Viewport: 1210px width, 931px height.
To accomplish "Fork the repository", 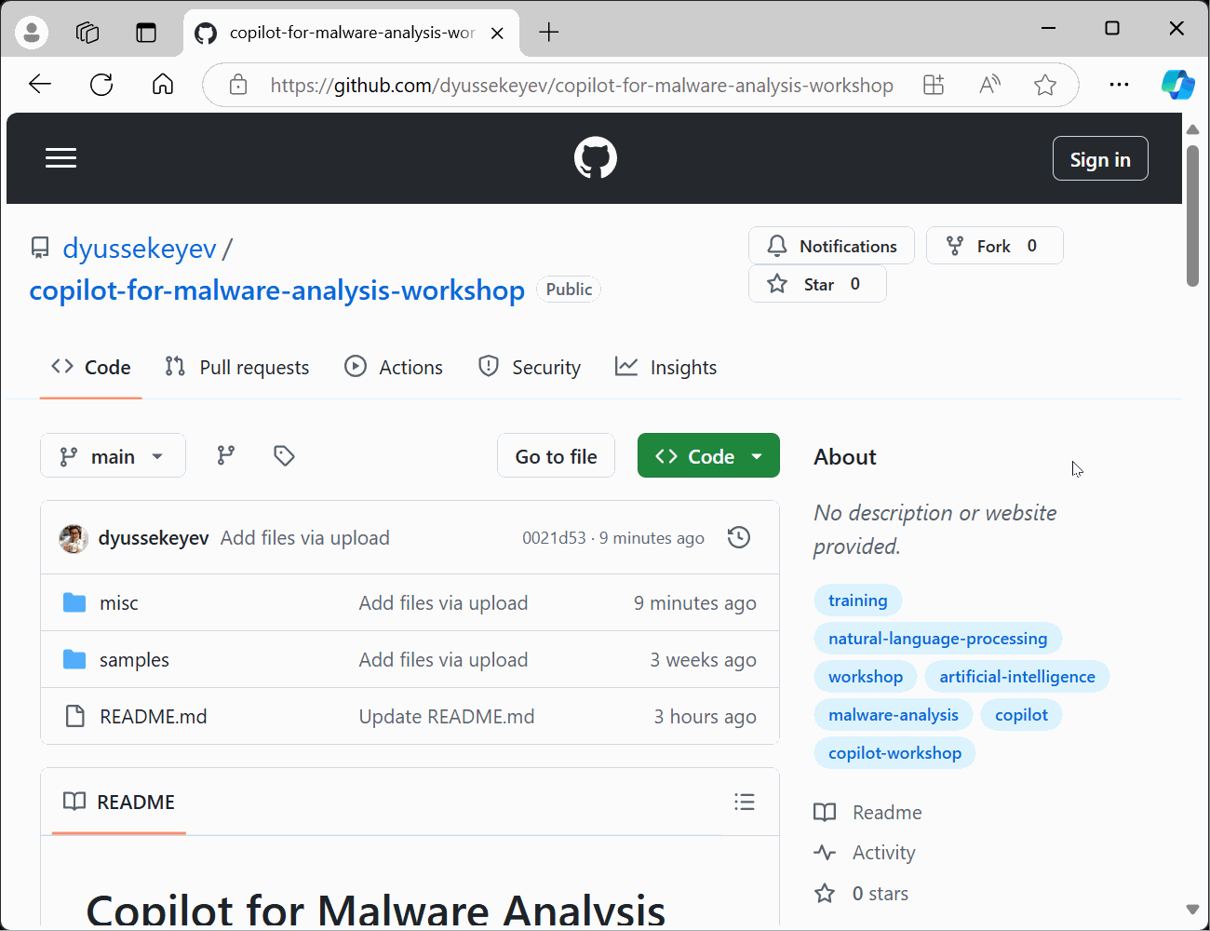I will pyautogui.click(x=994, y=246).
